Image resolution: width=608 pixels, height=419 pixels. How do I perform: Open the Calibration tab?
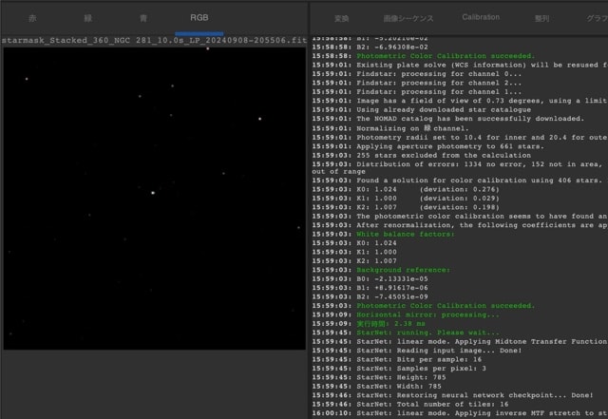pos(481,17)
